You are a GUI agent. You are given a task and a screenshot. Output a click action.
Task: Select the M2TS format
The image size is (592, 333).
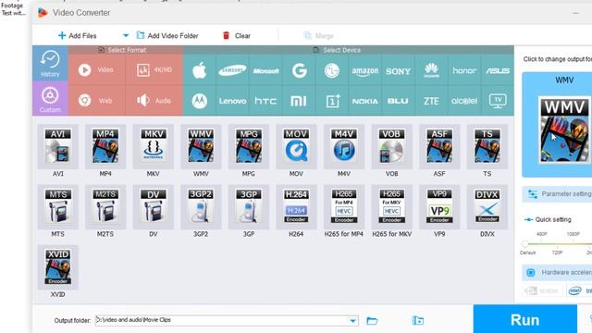coord(105,207)
